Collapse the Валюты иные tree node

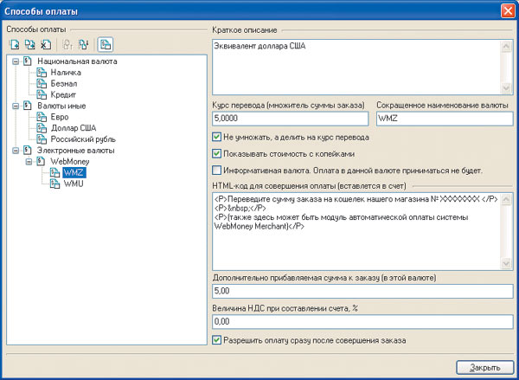click(x=16, y=106)
